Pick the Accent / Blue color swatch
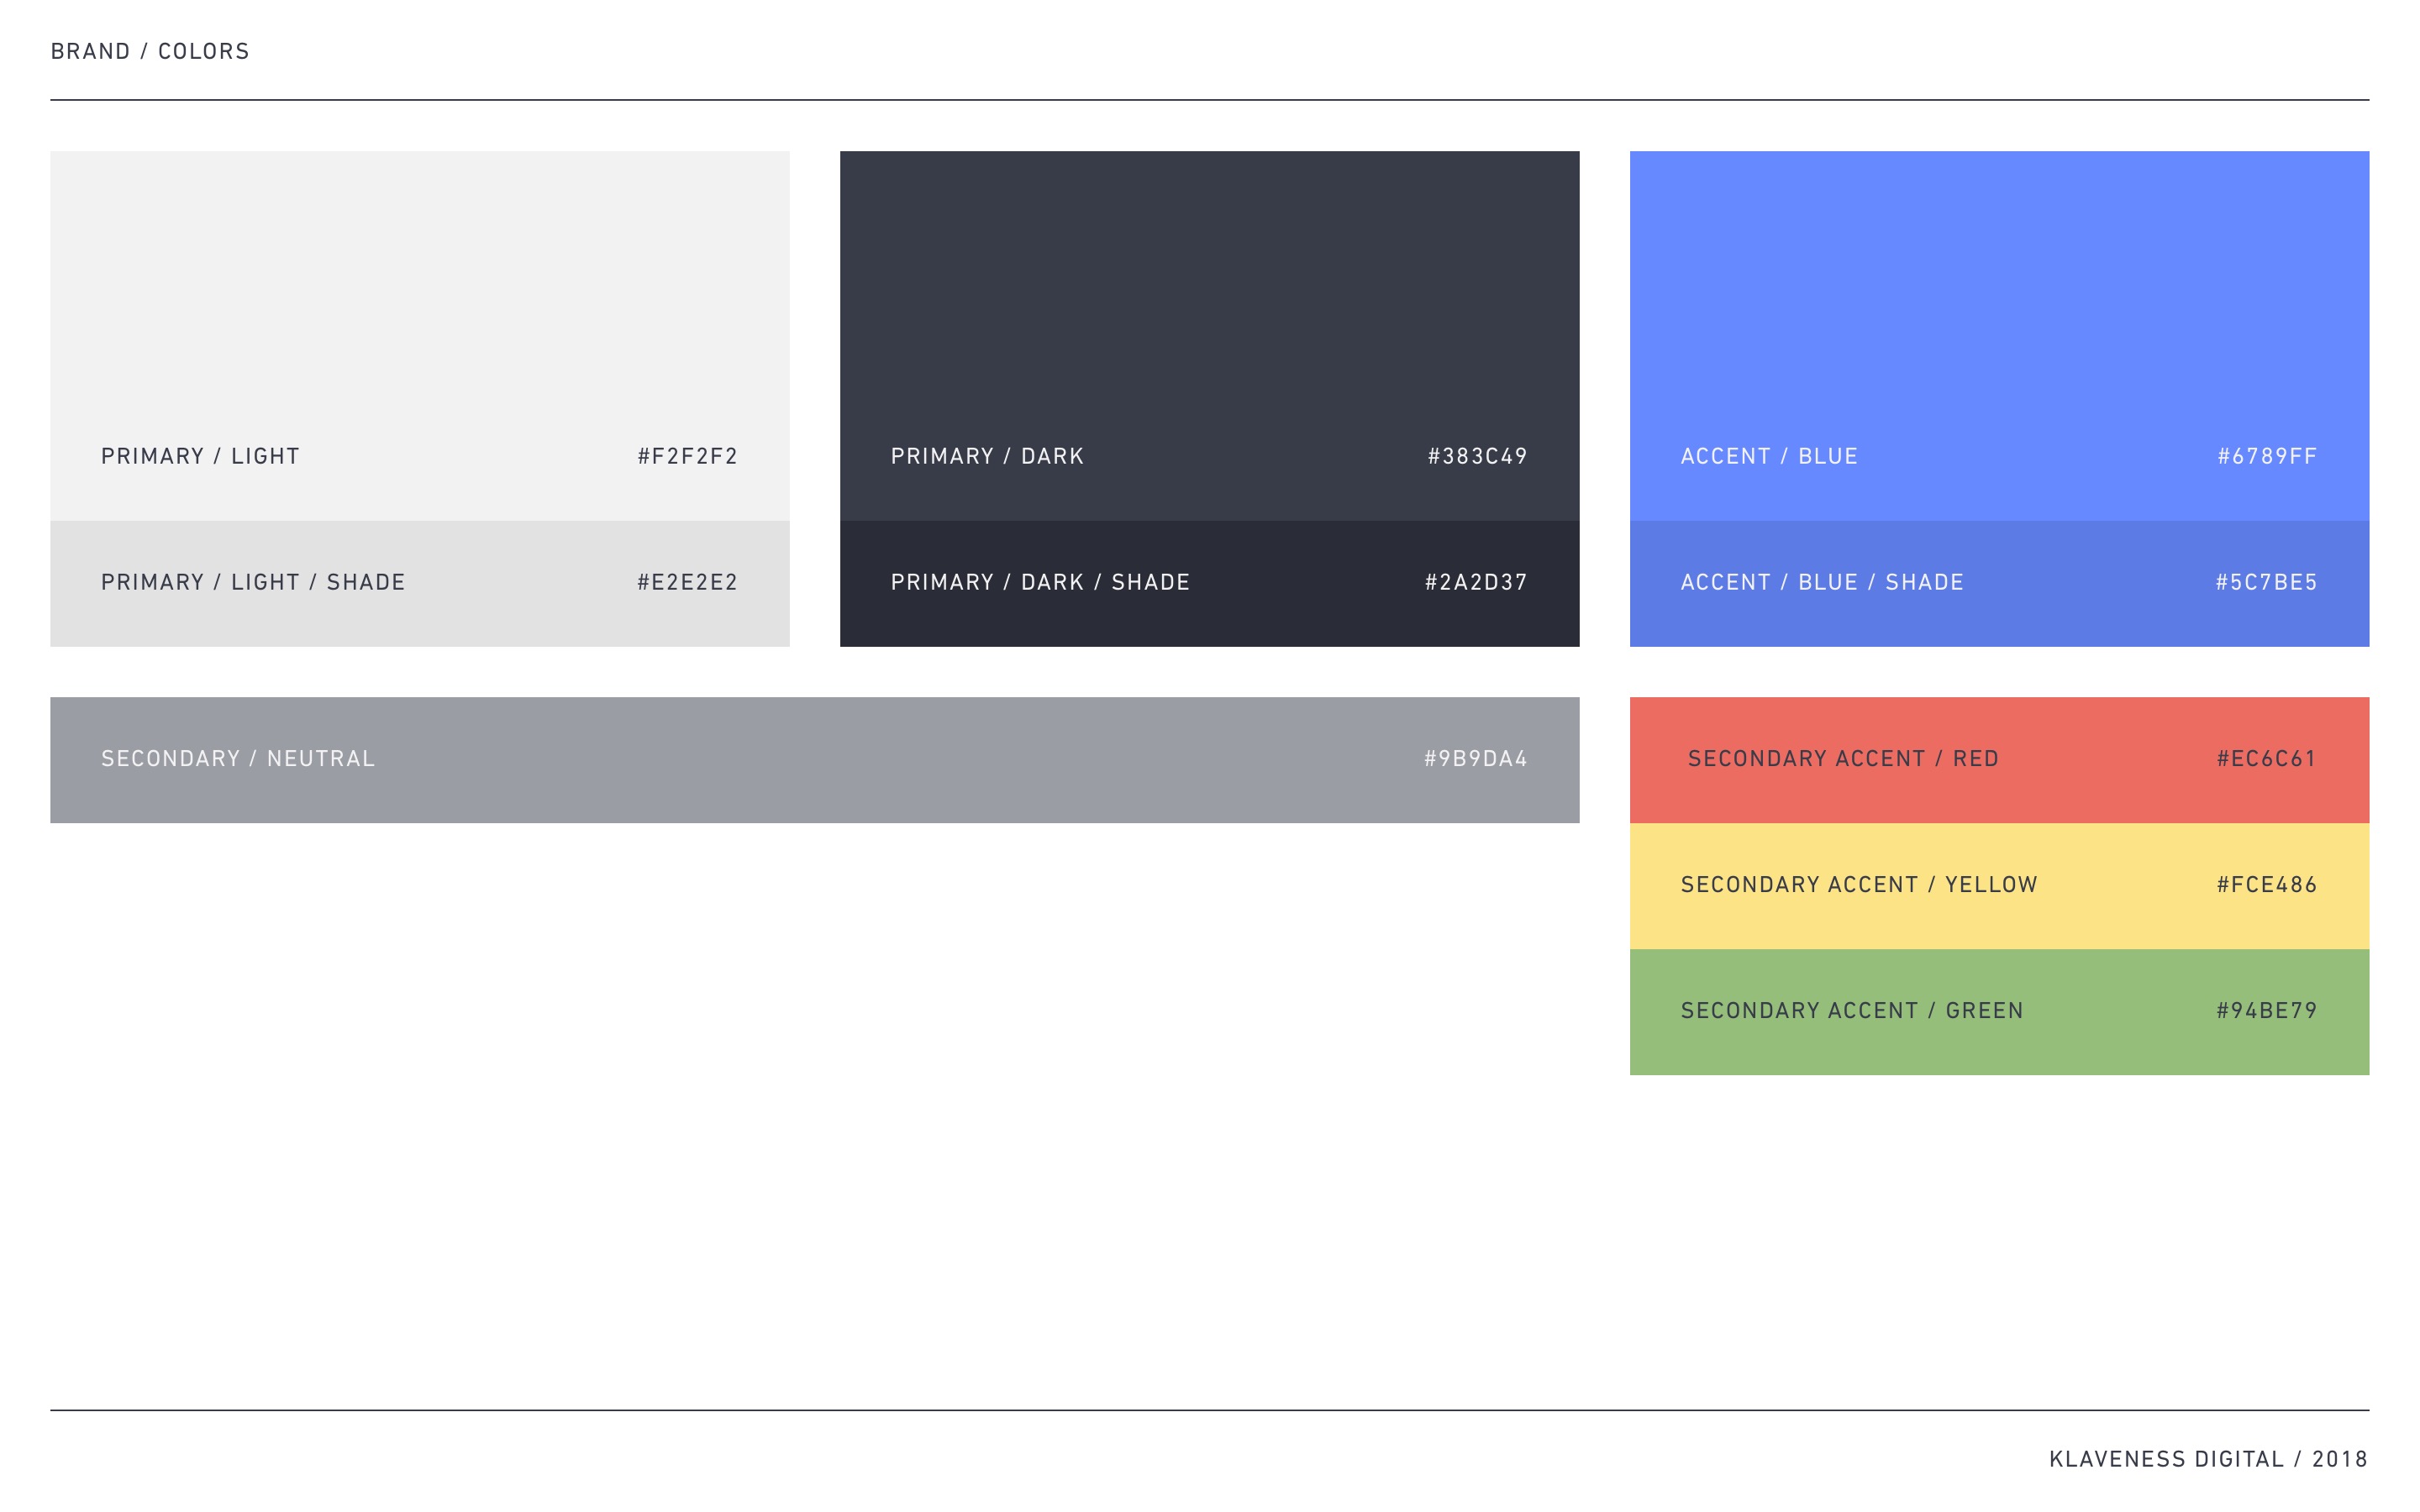 click(2000, 336)
